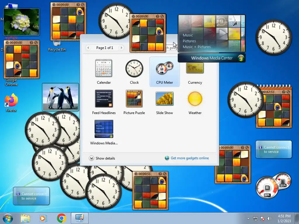The width and height of the screenshot is (299, 224).
Task: Select the Windows Media... gadget in the gallery
Action: tap(104, 132)
